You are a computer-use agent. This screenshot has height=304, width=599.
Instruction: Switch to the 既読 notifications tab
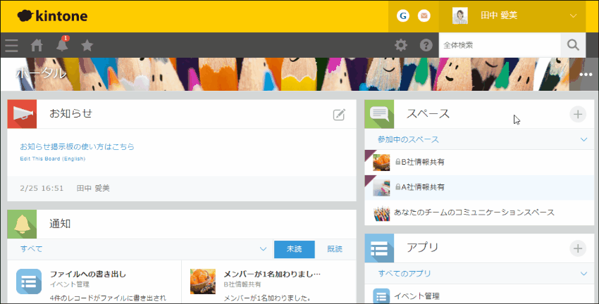tap(335, 249)
